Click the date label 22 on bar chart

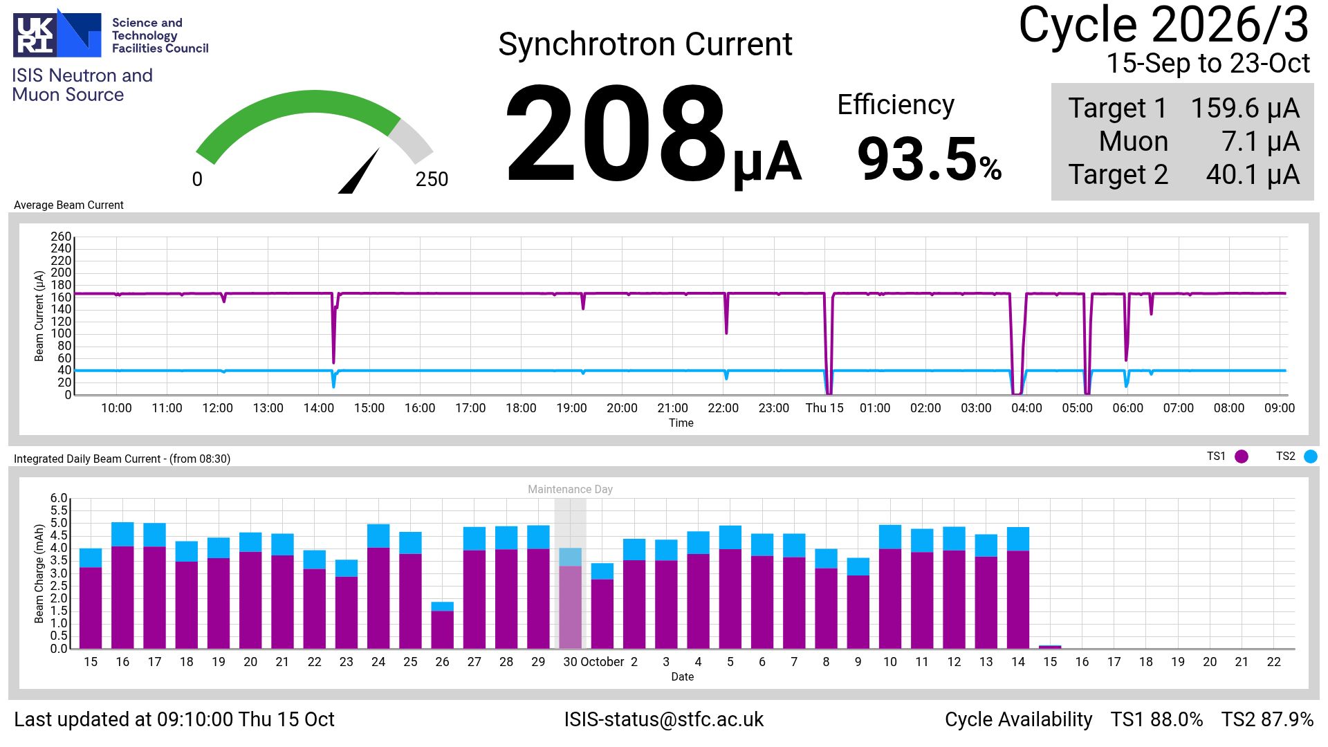click(x=1273, y=662)
